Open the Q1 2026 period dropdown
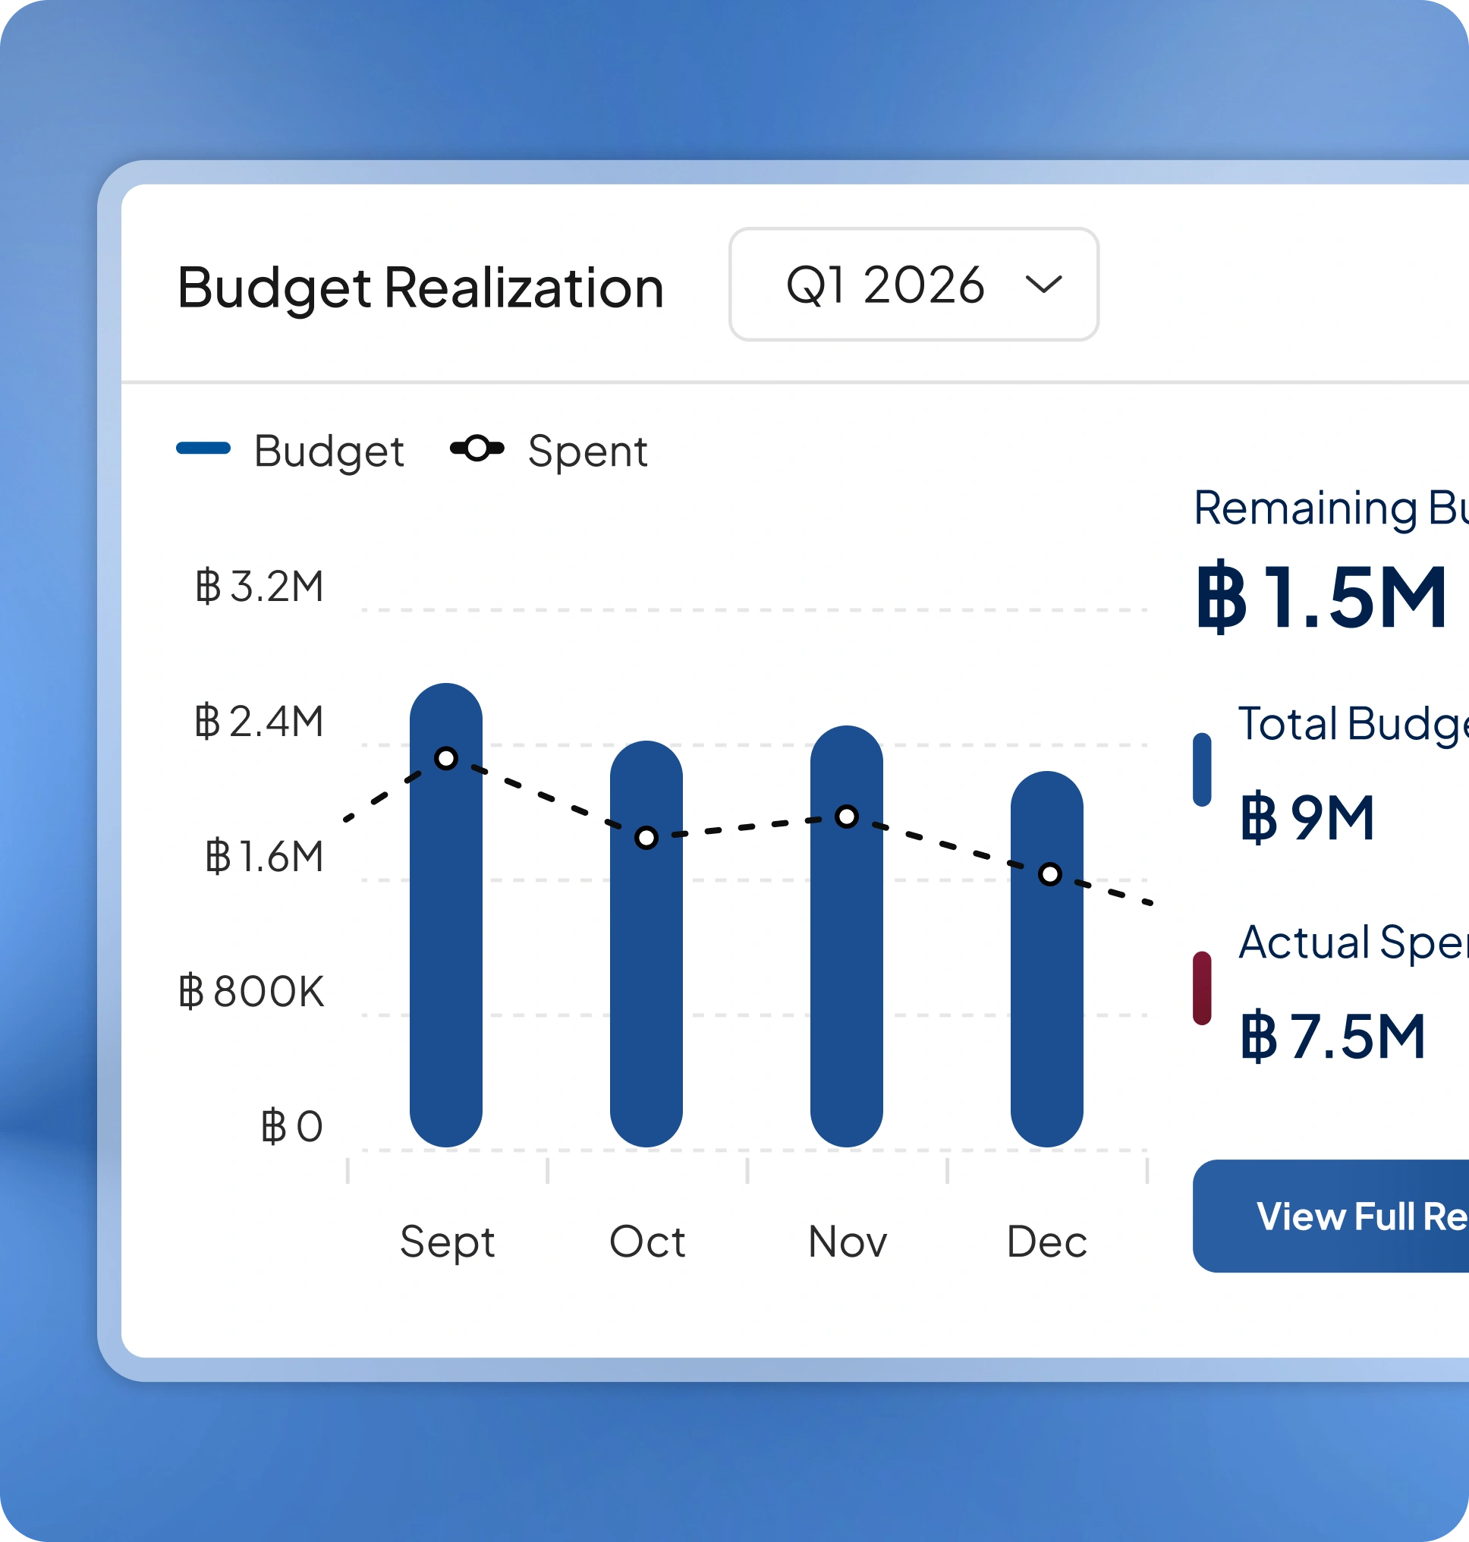Viewport: 1469px width, 1542px height. [913, 285]
